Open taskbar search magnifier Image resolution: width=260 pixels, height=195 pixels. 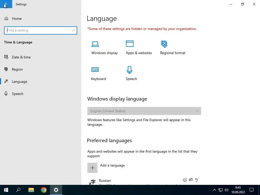pyautogui.click(x=18, y=190)
